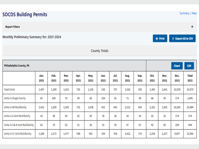Click 2-Unit Multifamily value 62 for April
Image resolution: width=199 pixels, height=149 pixels.
(78, 116)
